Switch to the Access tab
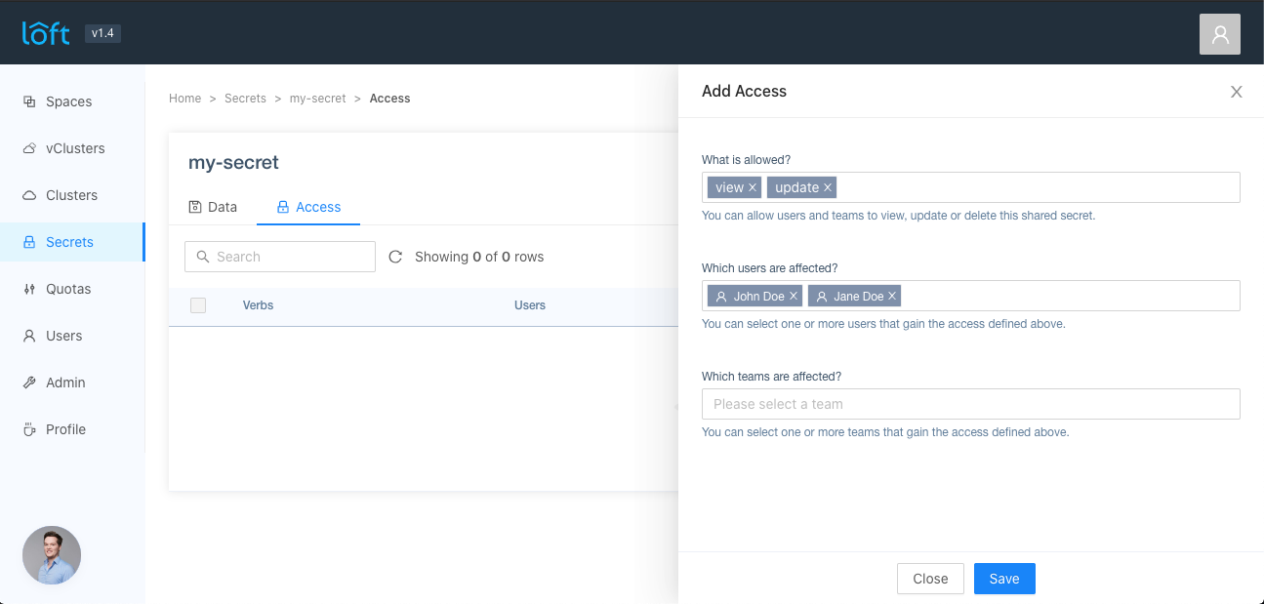Screen dimensions: 1264x604 308,207
